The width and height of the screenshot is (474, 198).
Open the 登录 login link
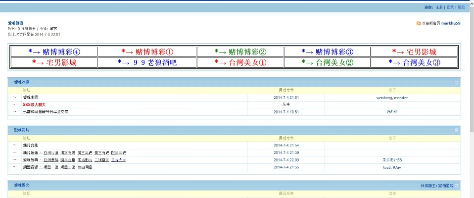[x=450, y=7]
